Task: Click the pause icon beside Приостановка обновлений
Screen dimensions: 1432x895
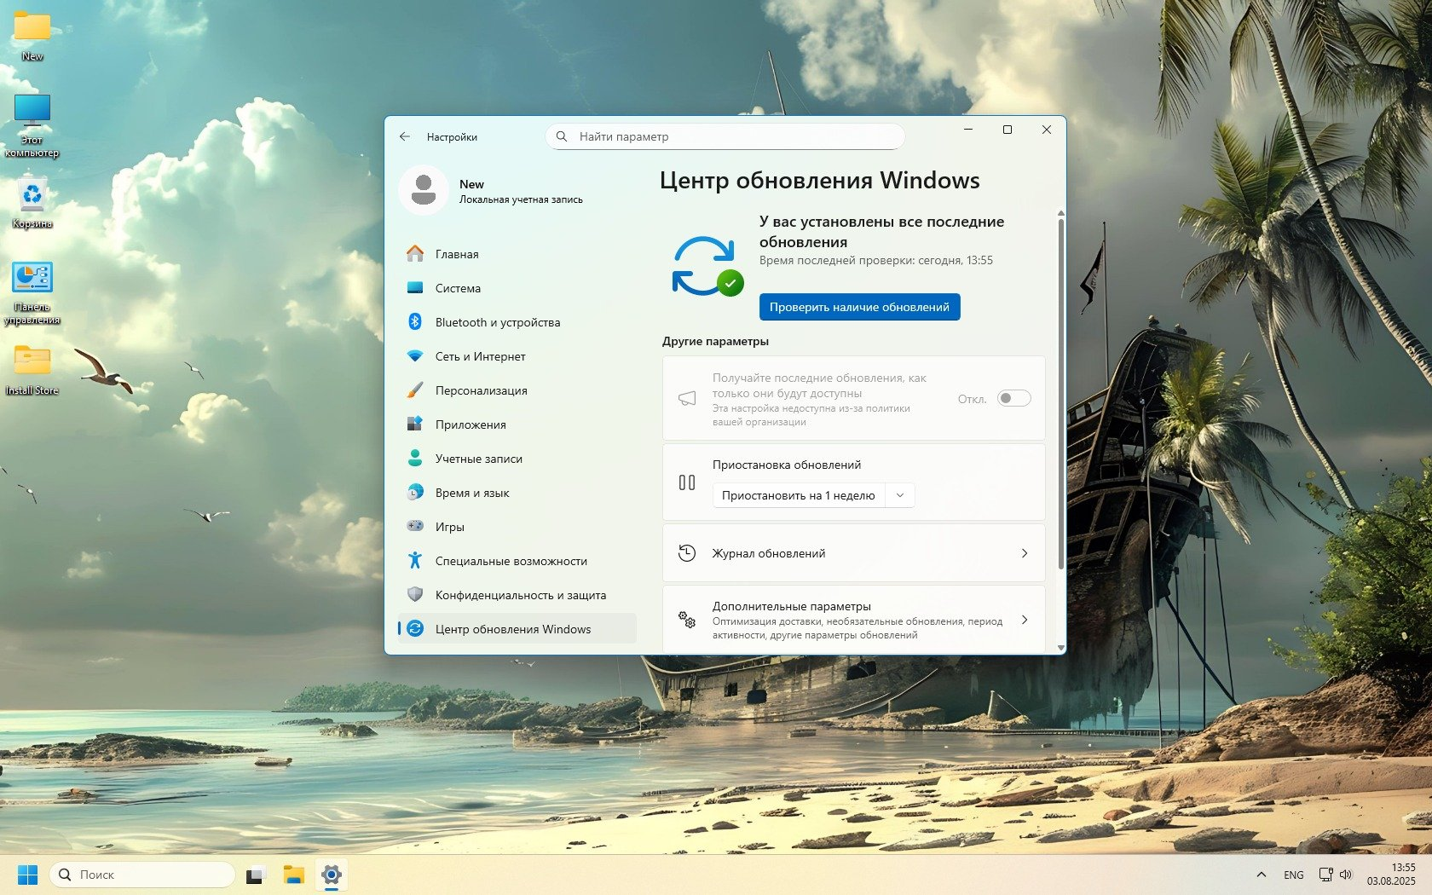Action: [687, 482]
